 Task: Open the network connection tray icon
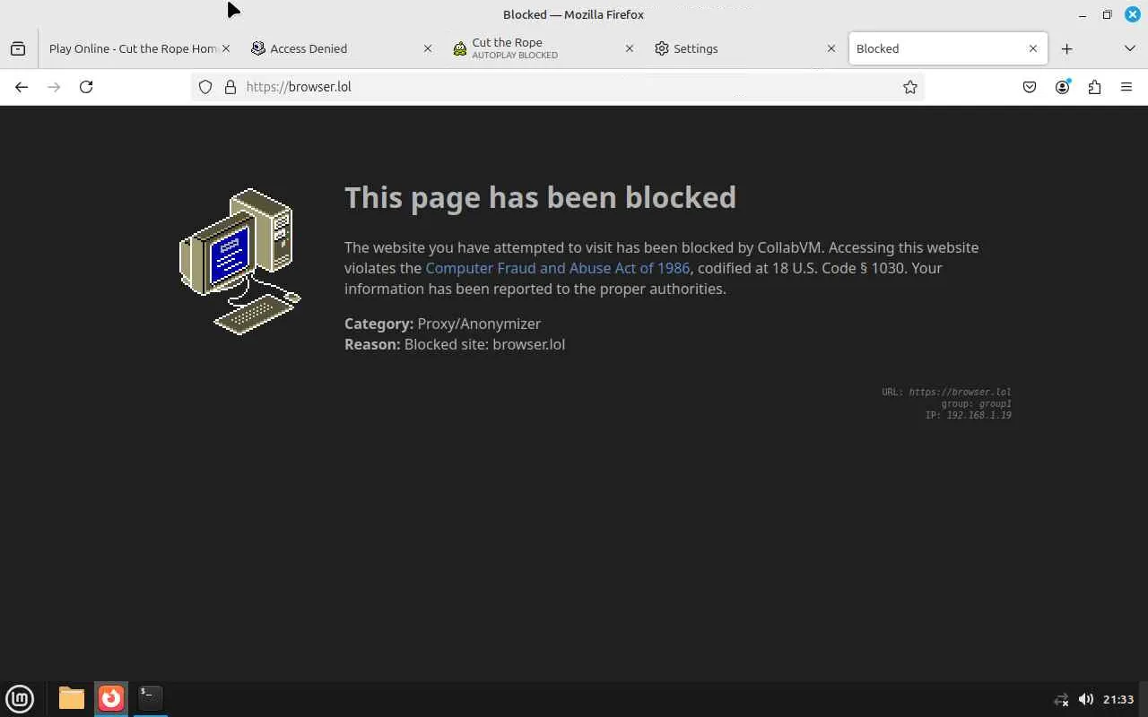click(1061, 699)
